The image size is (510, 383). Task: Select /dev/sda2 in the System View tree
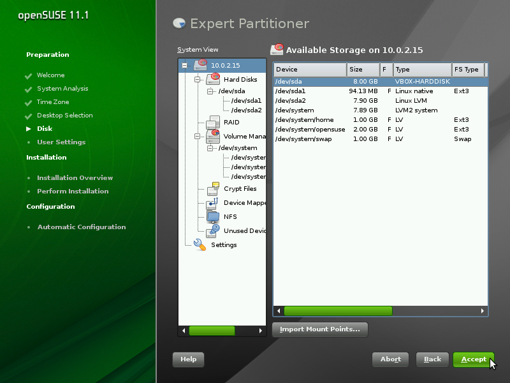click(246, 110)
